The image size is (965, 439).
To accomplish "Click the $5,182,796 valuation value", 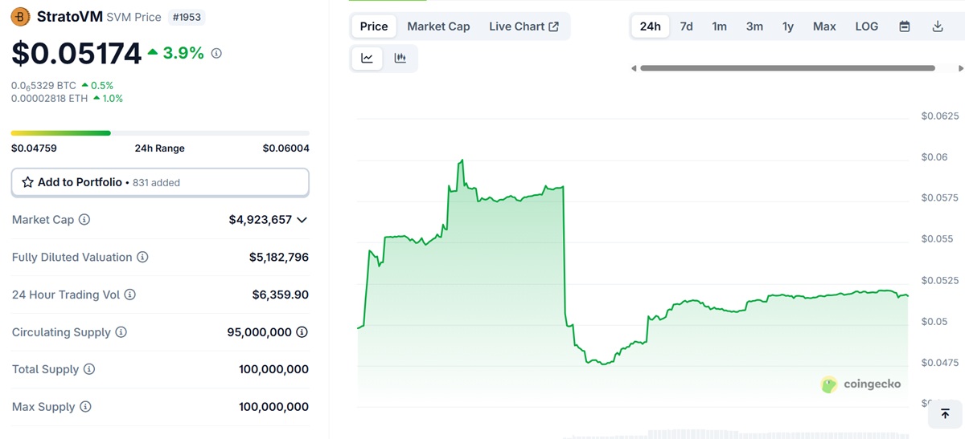I will [x=279, y=258].
